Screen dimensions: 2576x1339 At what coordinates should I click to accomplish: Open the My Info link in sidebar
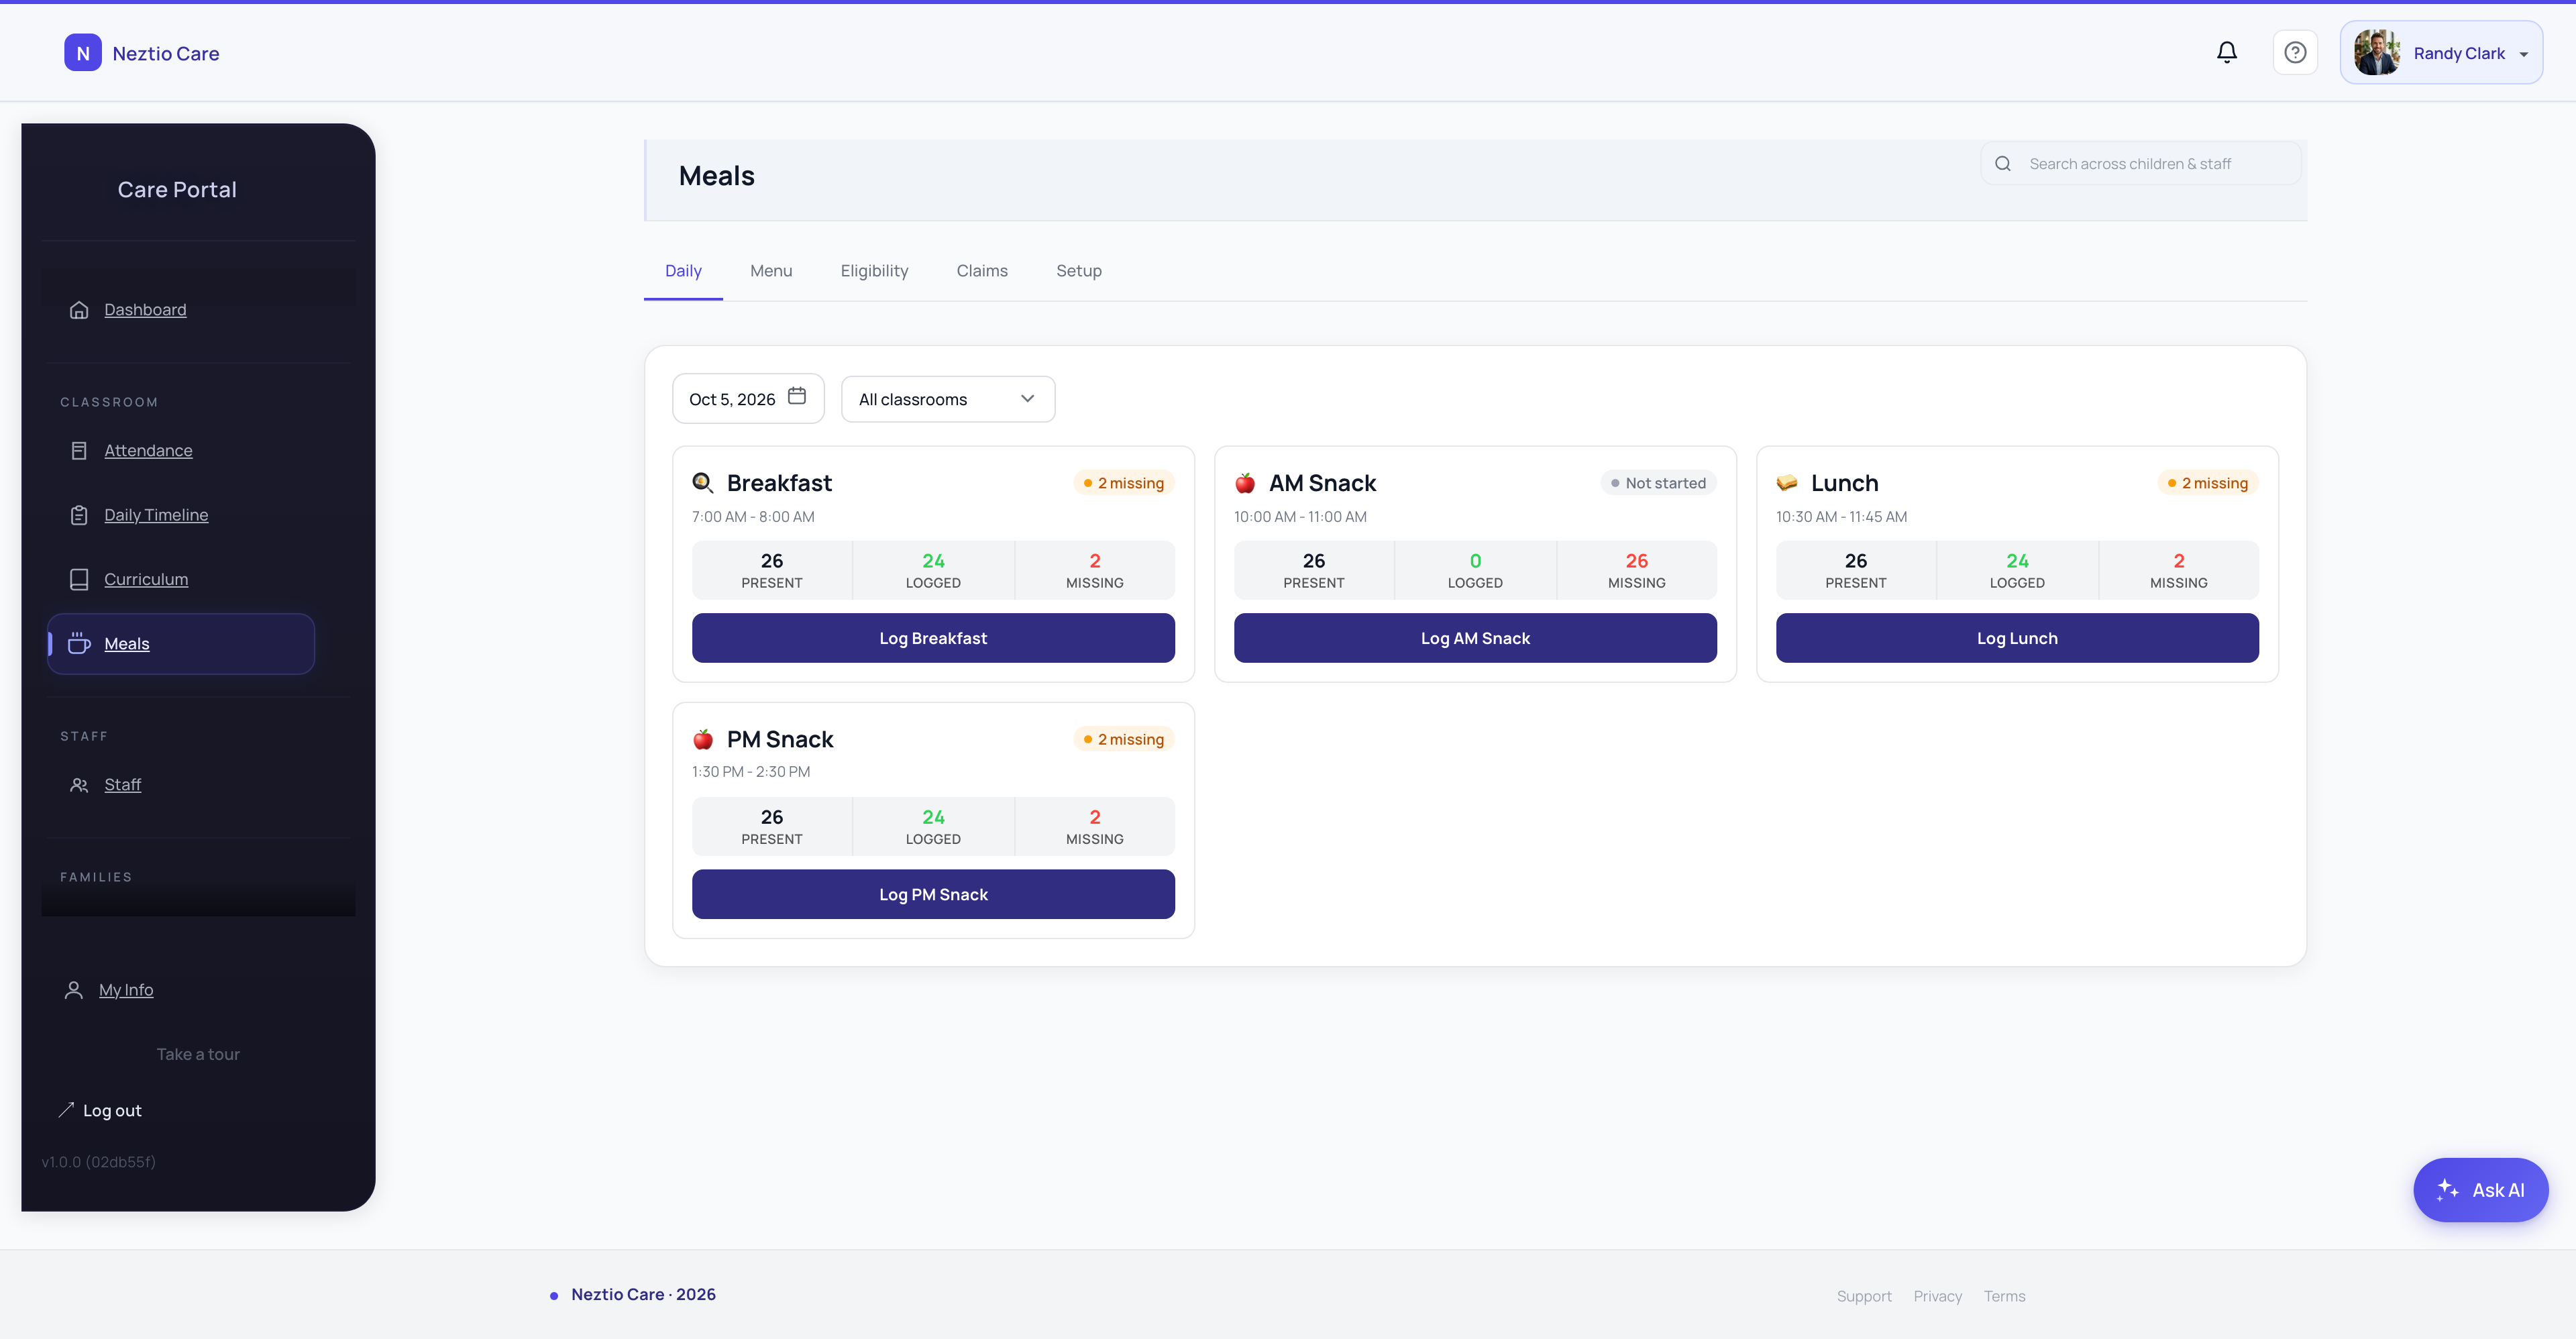pyautogui.click(x=125, y=990)
